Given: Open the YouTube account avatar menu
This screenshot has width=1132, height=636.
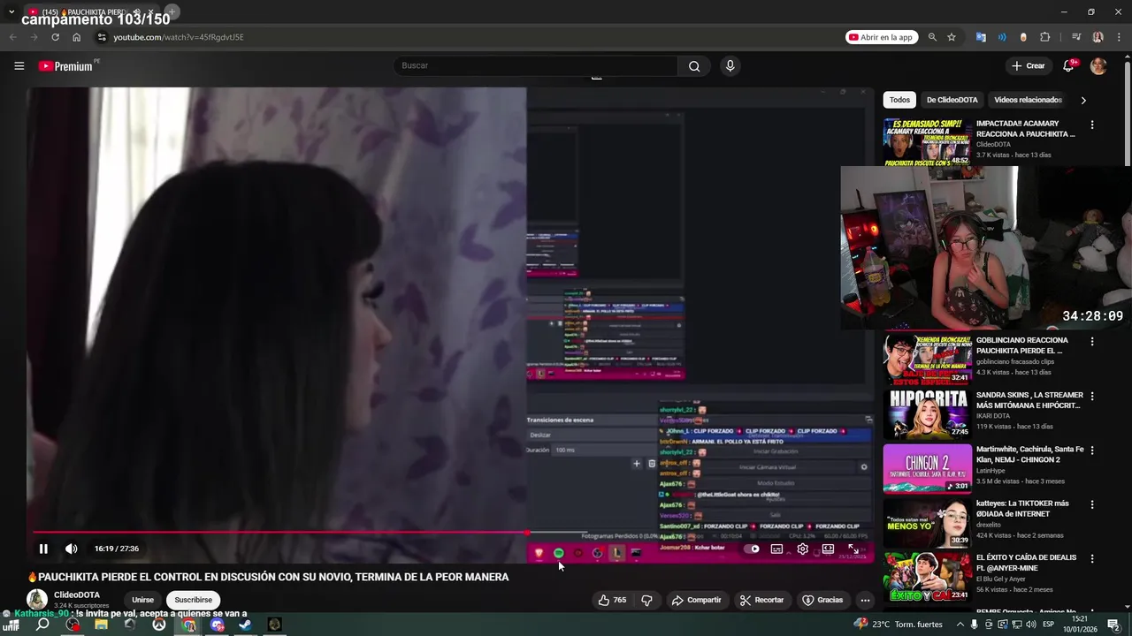Looking at the screenshot, I should click(1098, 66).
